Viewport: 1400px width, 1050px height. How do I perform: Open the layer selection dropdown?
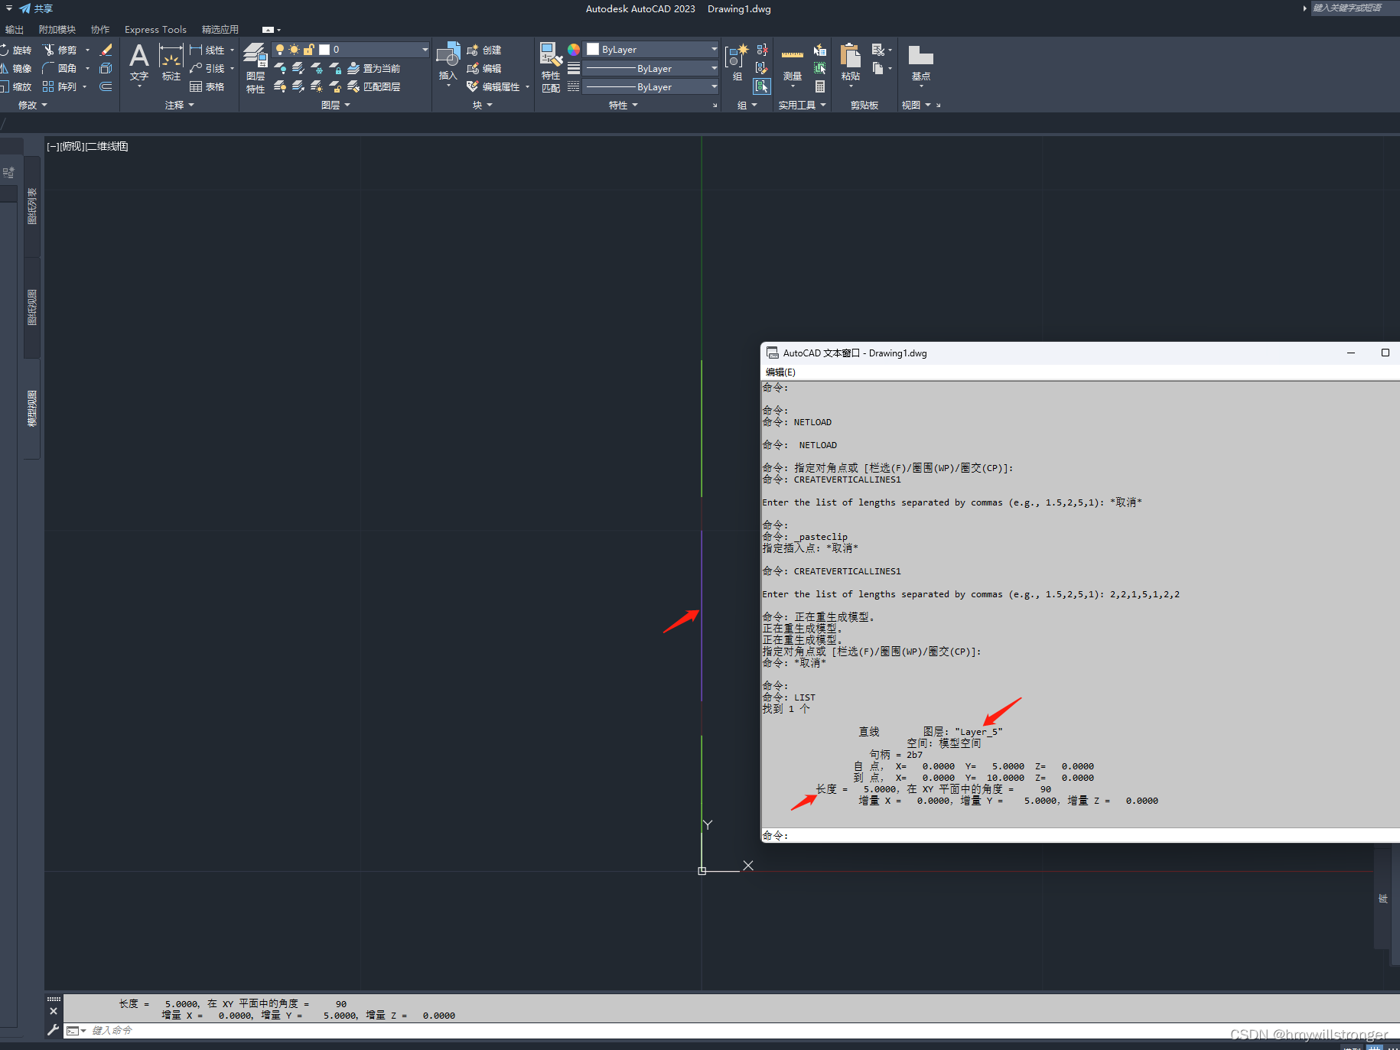[x=424, y=49]
